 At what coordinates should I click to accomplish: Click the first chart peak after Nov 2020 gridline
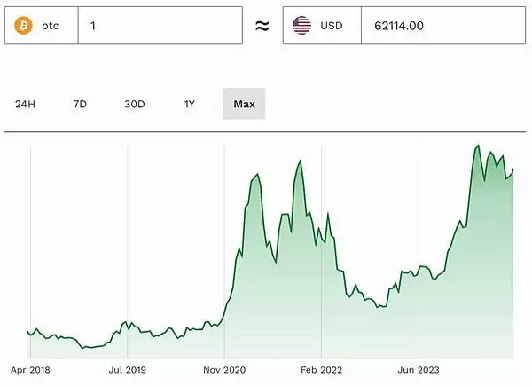[259, 175]
